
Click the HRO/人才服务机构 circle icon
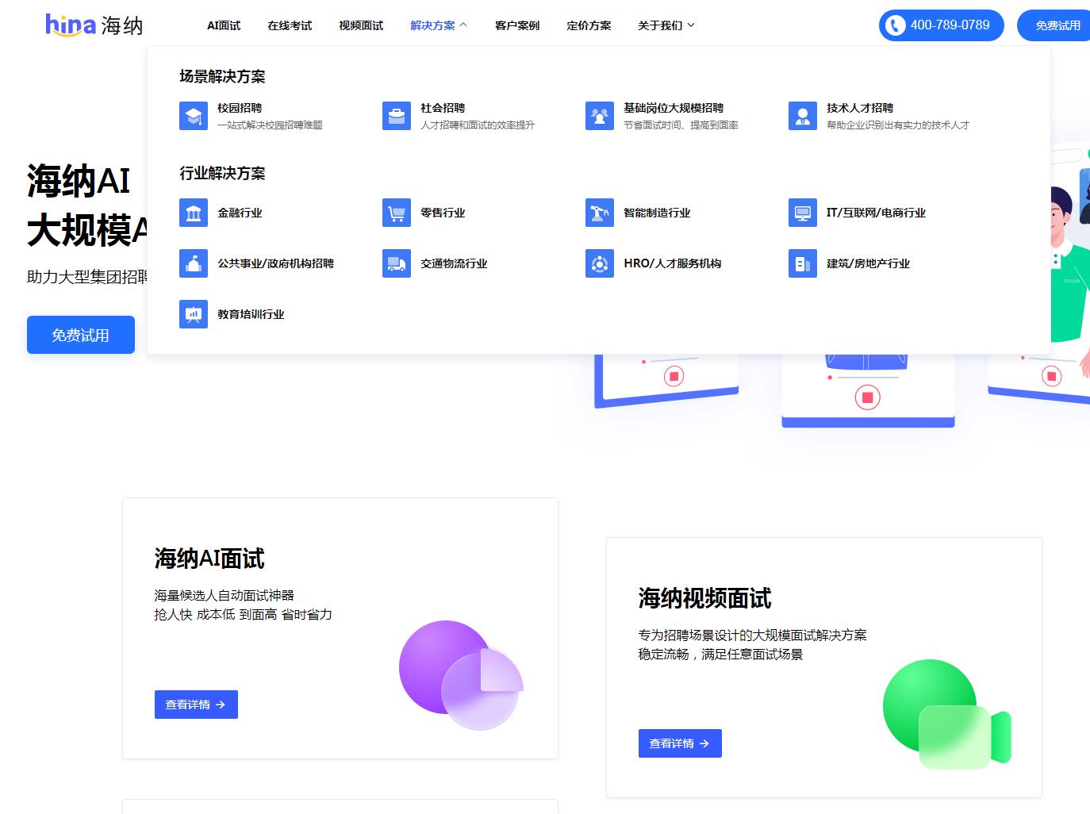[x=600, y=263]
